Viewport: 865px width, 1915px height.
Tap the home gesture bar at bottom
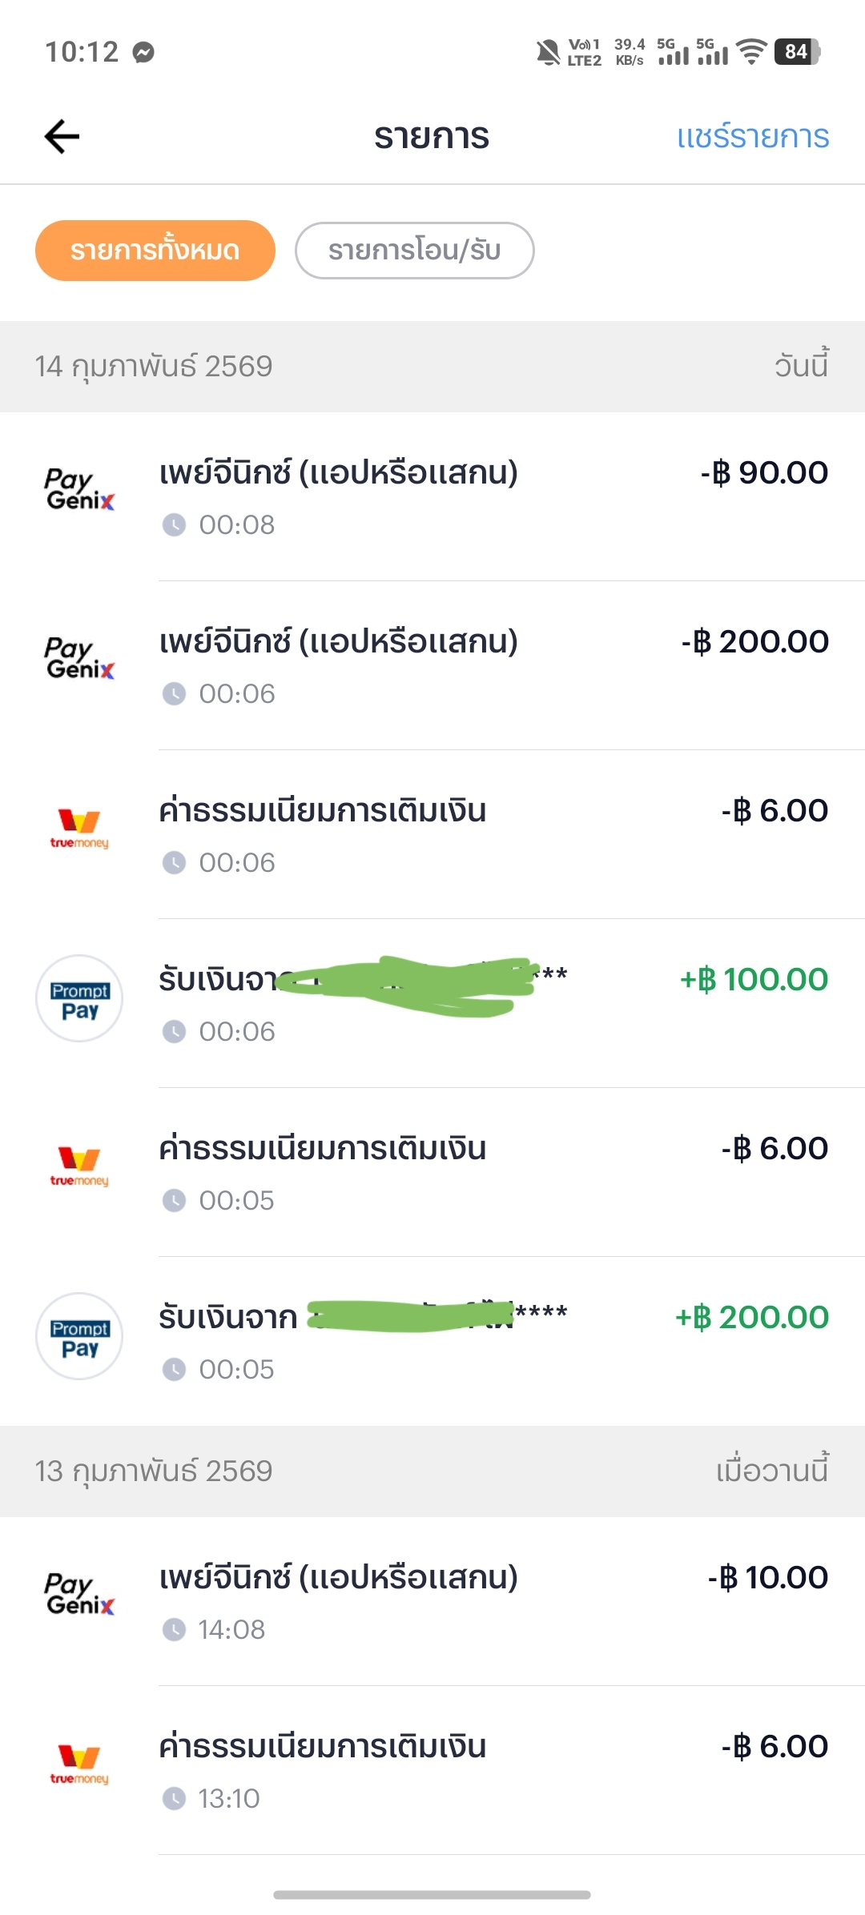click(x=432, y=1895)
